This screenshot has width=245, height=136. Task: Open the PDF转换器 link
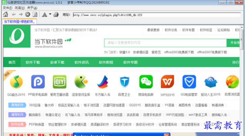(36, 125)
